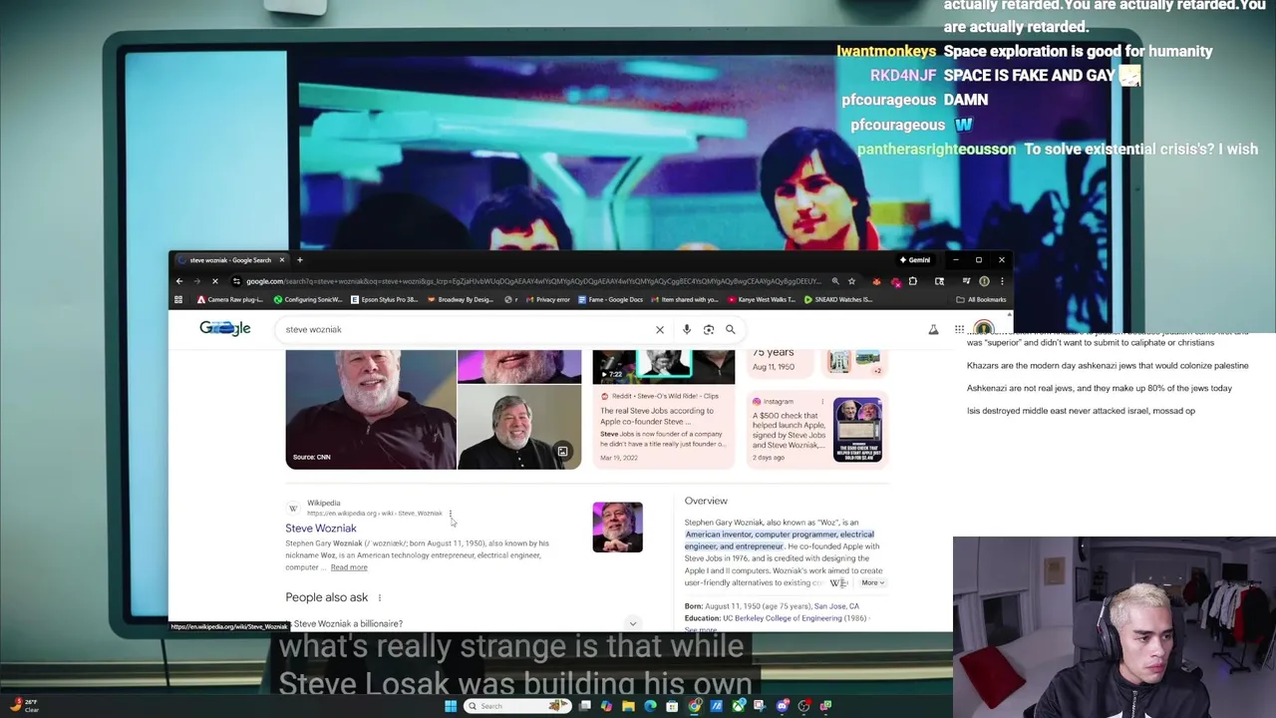Open Windows Start menu
The height and width of the screenshot is (718, 1276).
[451, 706]
